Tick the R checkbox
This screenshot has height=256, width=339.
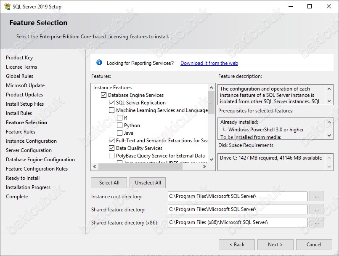119,118
